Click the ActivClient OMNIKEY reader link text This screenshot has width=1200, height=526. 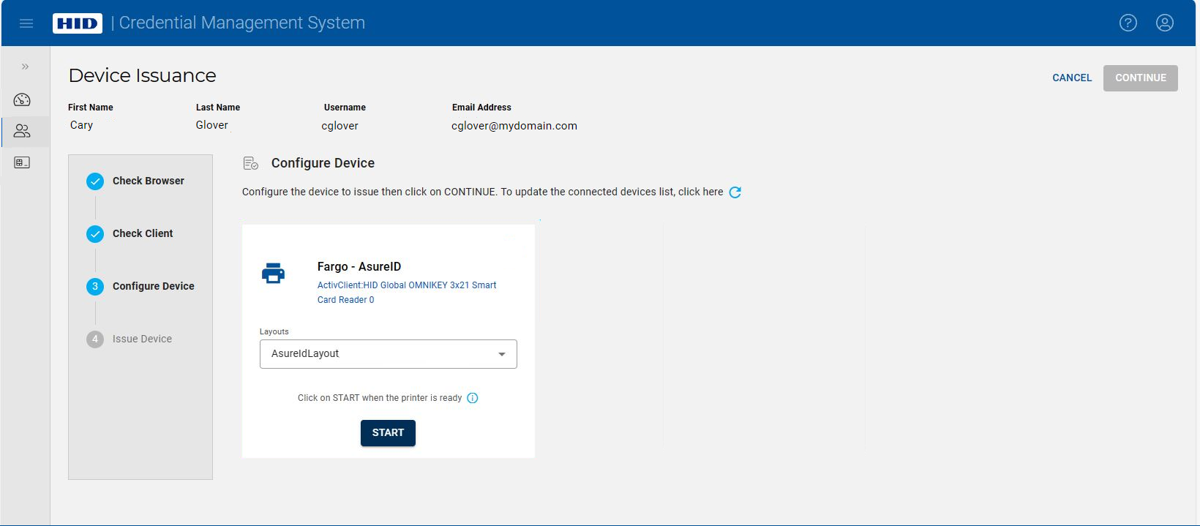[x=407, y=293]
